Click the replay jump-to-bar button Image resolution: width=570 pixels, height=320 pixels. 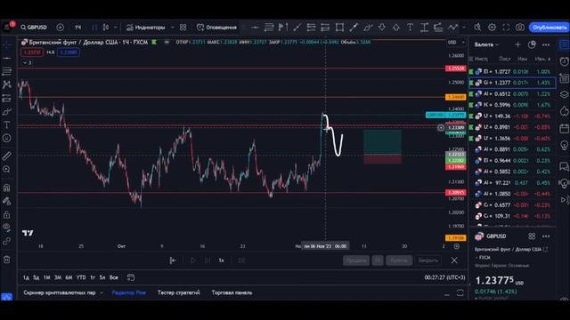(x=173, y=260)
